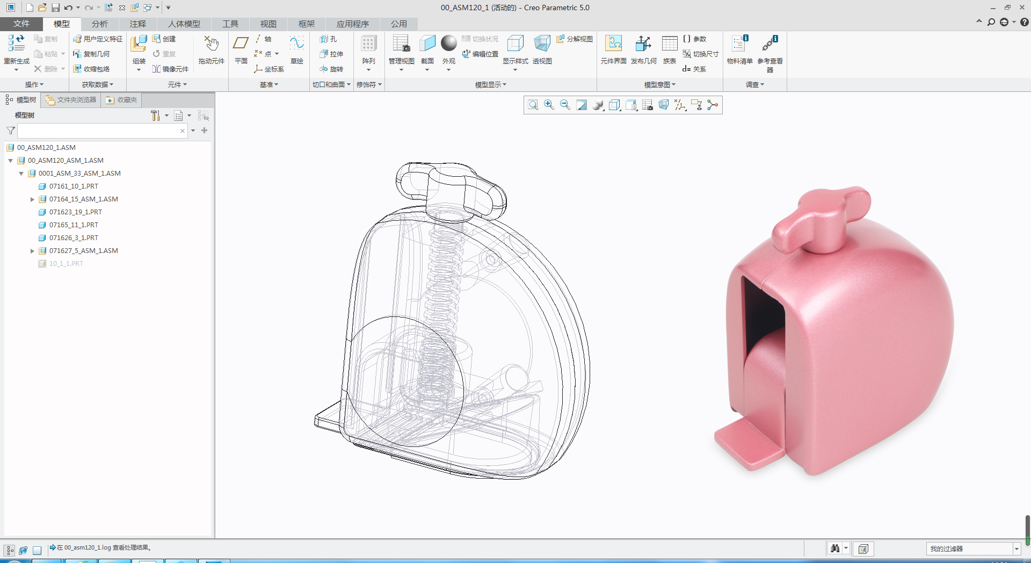
Task: Click the model tree filter search field
Action: (99, 131)
